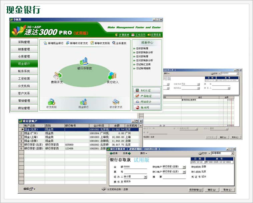This screenshot has width=253, height=203.
Task: Go to 后单 in 银行存取款单 window
Action: pos(127,153)
